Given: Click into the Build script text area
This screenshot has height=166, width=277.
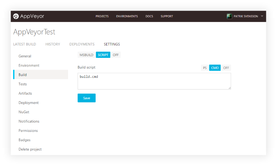Looking at the screenshot, I should 154,81.
